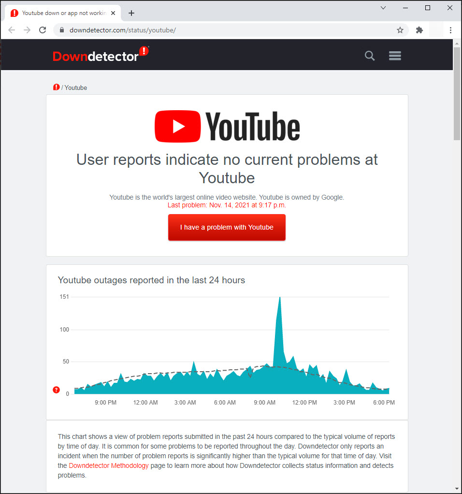View site info via the lock icon
This screenshot has width=462, height=494.
pyautogui.click(x=62, y=30)
